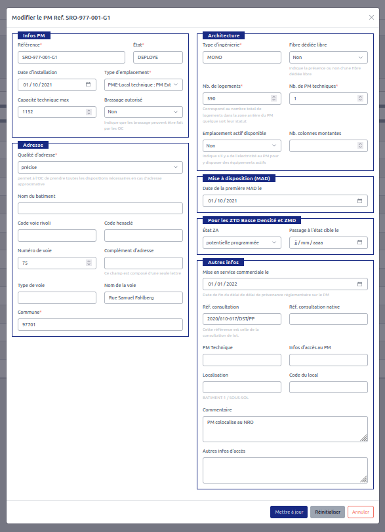Focus Nom de la voie field
This screenshot has width=385, height=532.
(x=143, y=297)
